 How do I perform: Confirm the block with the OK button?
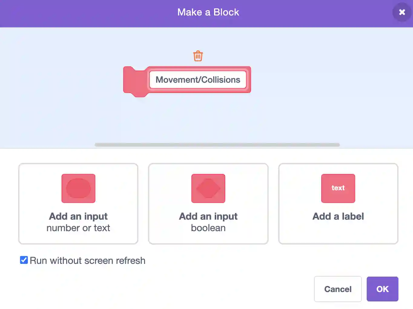click(382, 289)
